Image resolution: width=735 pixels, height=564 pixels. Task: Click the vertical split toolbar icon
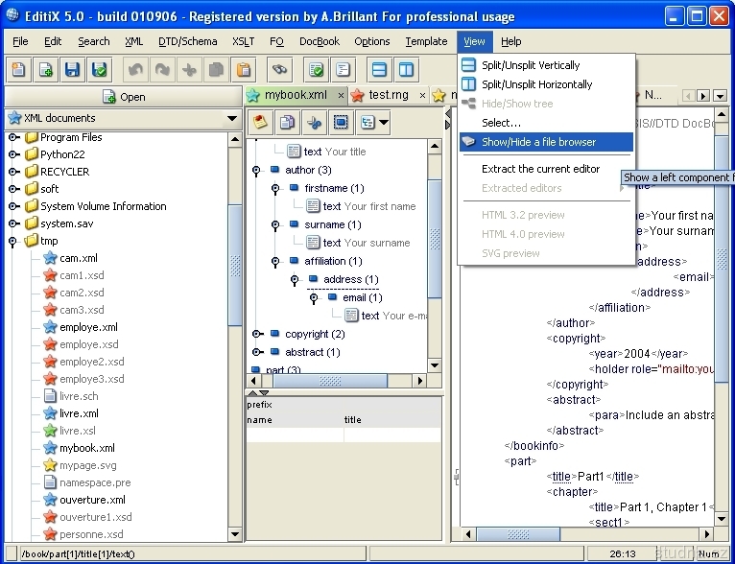coord(379,70)
